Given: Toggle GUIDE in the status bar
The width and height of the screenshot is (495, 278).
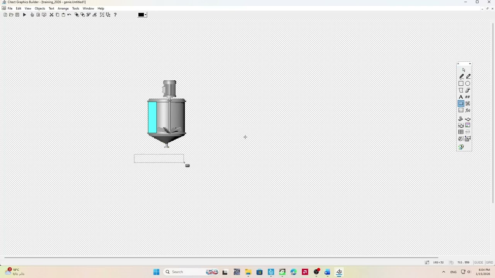Looking at the screenshot, I should 478,263.
